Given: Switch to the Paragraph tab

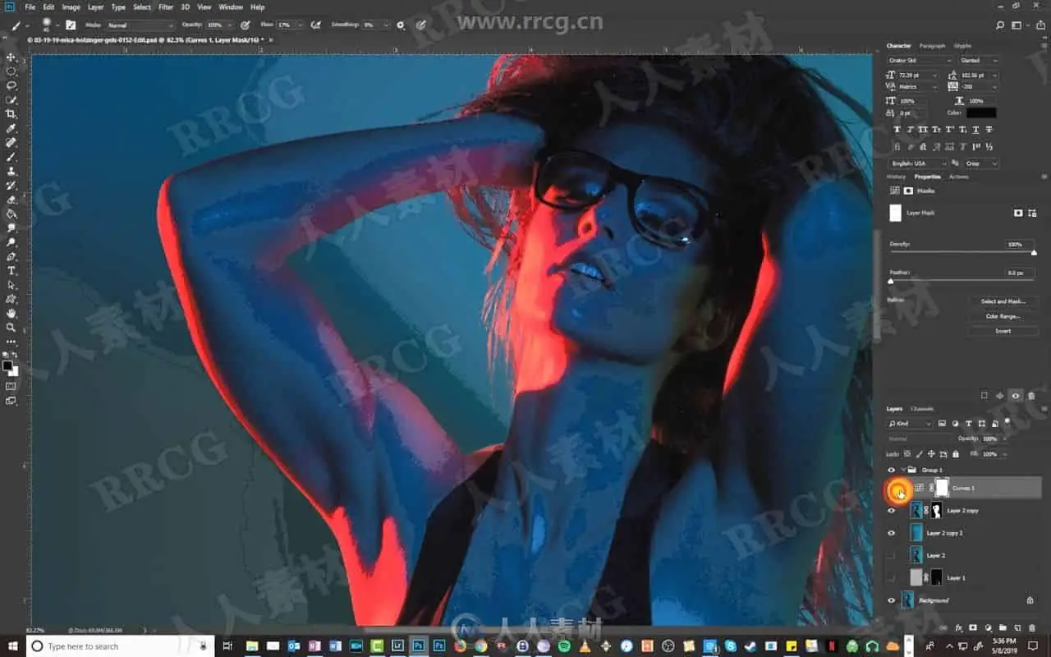Looking at the screenshot, I should click(x=932, y=46).
